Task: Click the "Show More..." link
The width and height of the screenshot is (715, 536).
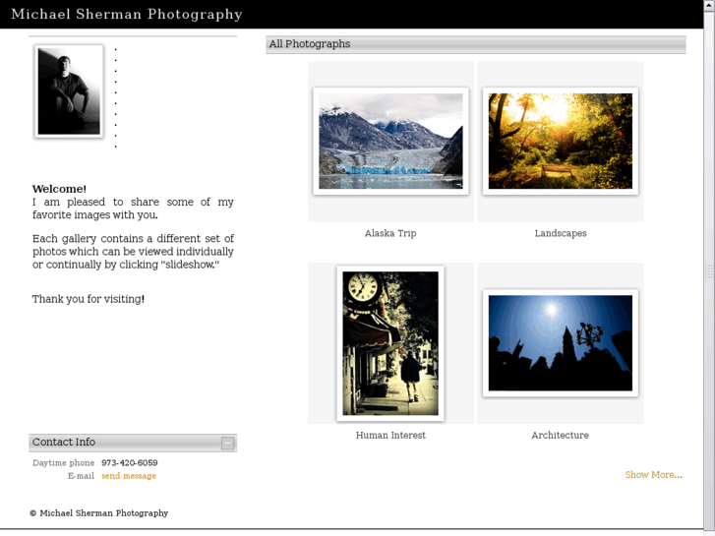Action: pos(653,475)
